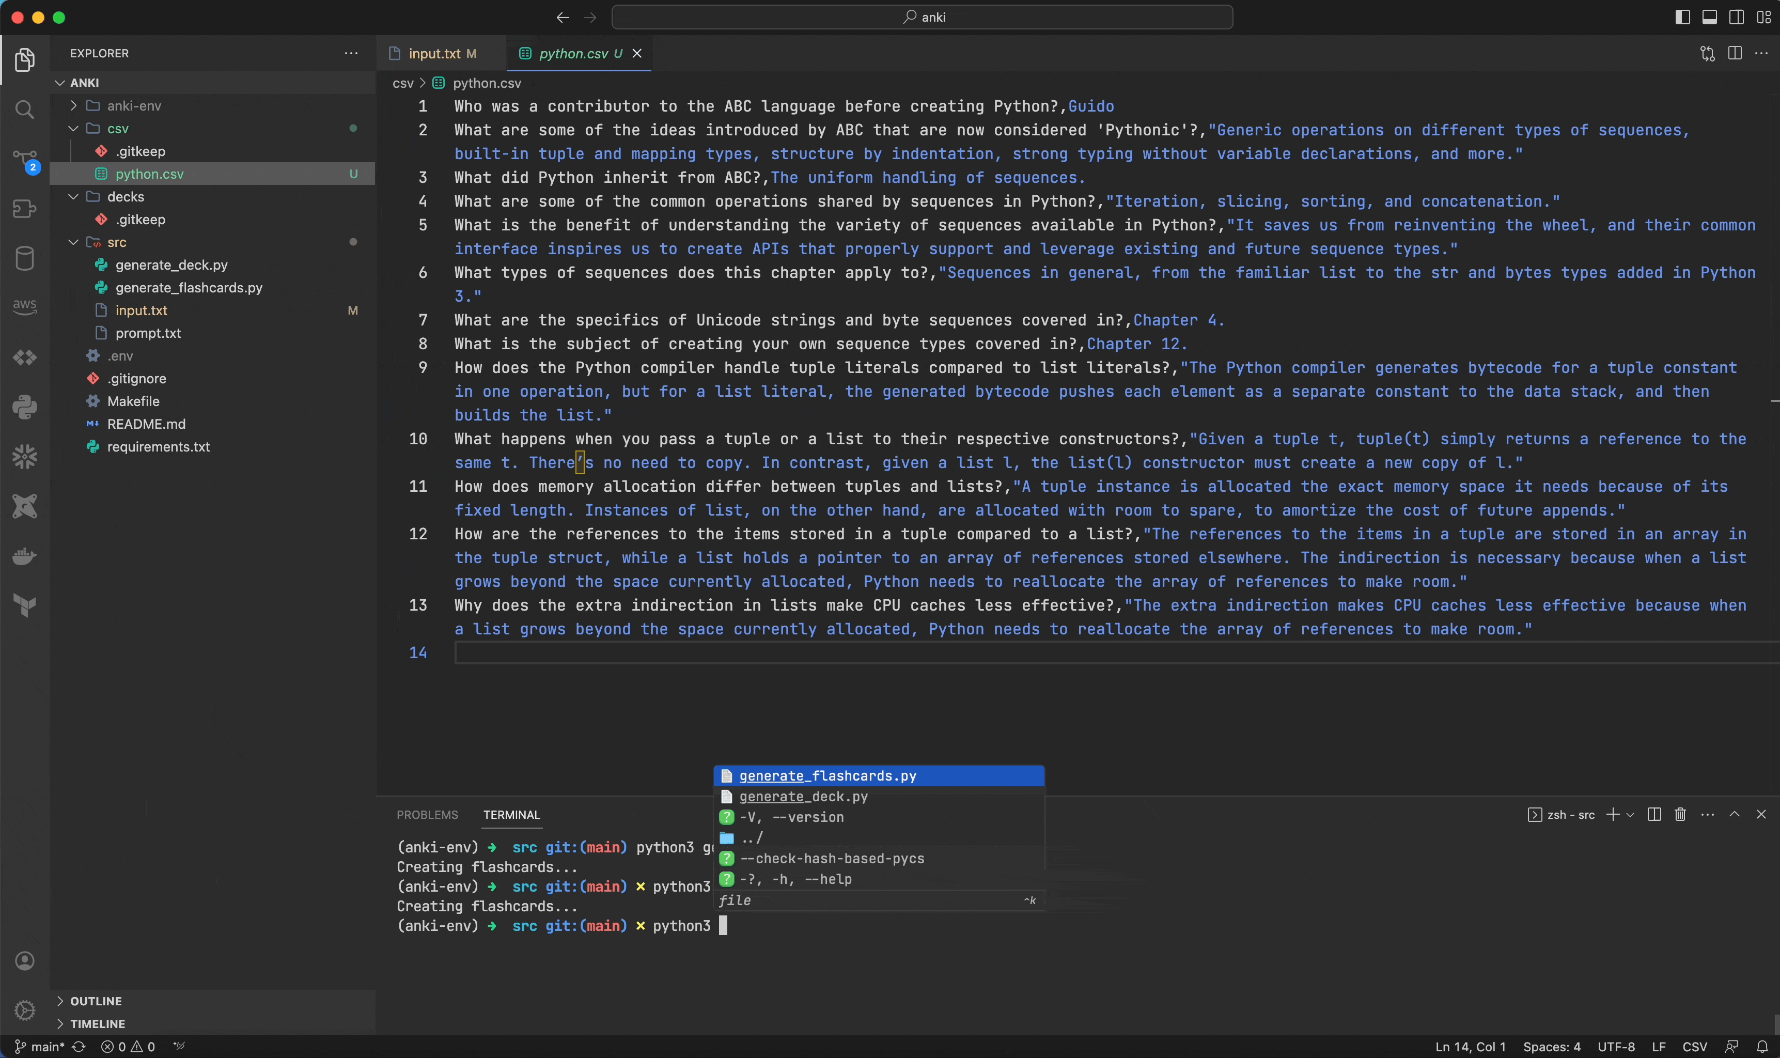Pick the -V, --version suggestion
Image resolution: width=1780 pixels, height=1058 pixels.
click(x=879, y=817)
